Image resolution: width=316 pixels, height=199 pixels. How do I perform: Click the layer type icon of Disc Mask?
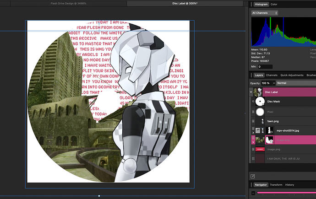click(253, 102)
